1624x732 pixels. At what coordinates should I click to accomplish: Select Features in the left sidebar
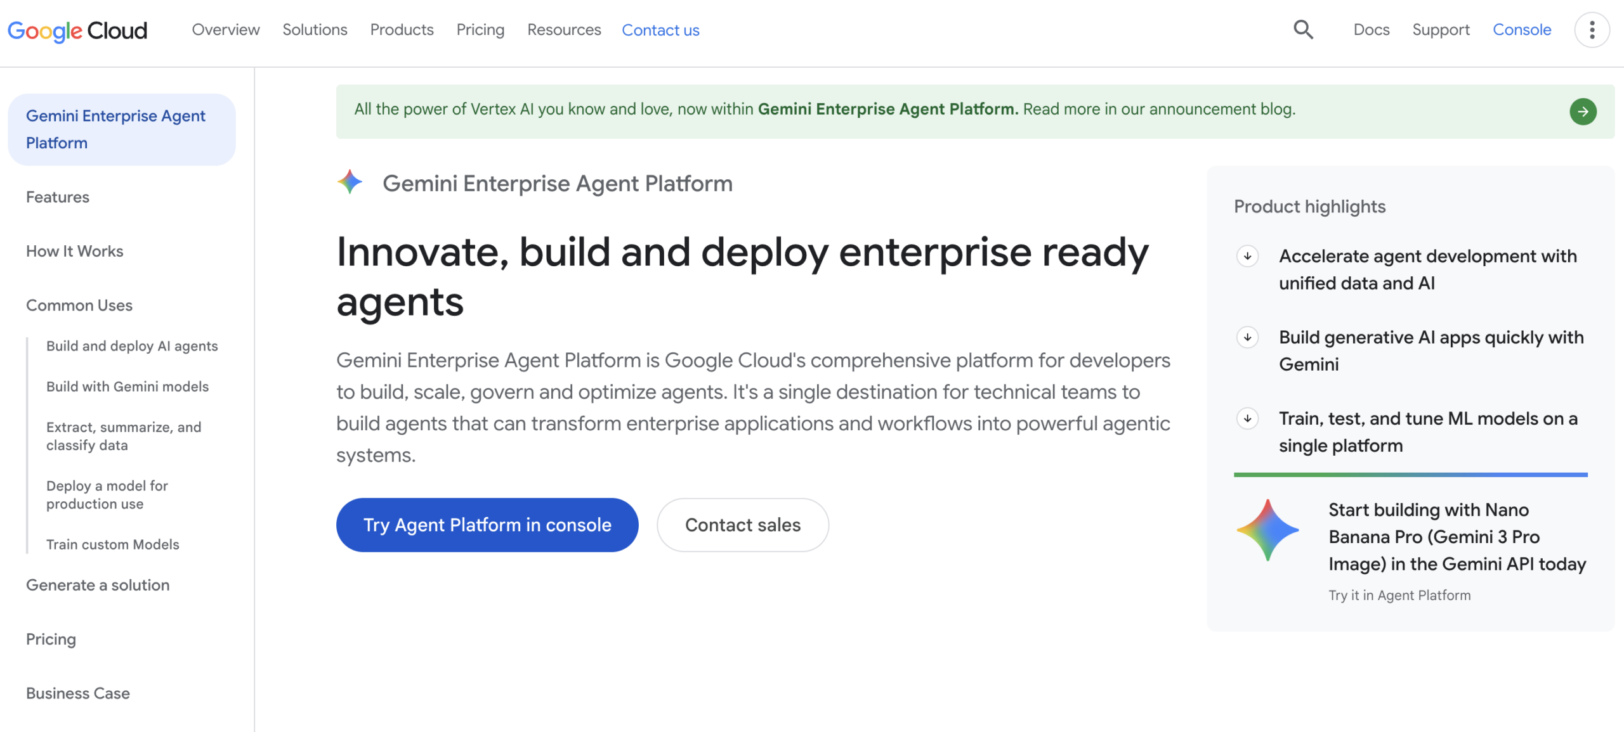click(x=58, y=197)
